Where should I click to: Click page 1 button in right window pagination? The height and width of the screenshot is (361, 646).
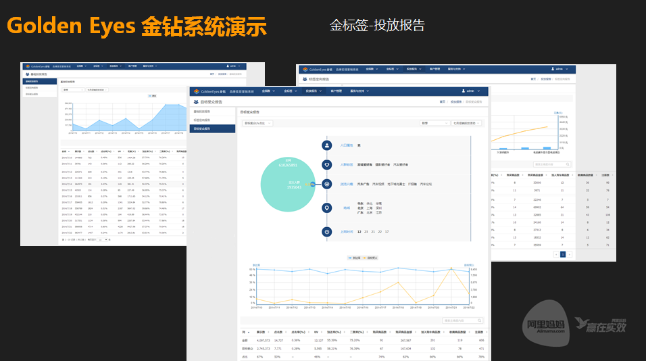[x=563, y=255]
